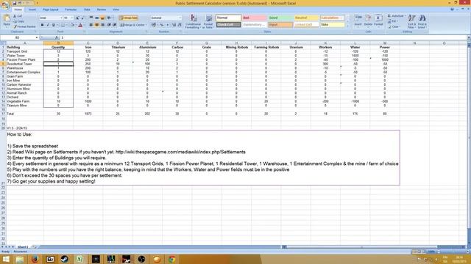The width and height of the screenshot is (471, 264).
Task: Open File Explorer from the taskbar
Action: [20, 259]
